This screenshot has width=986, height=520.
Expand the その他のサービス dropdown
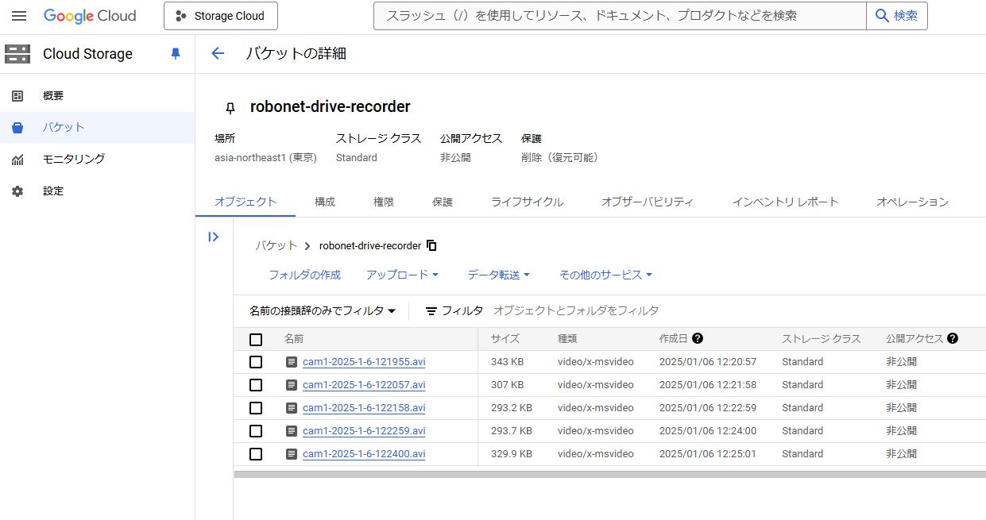605,275
